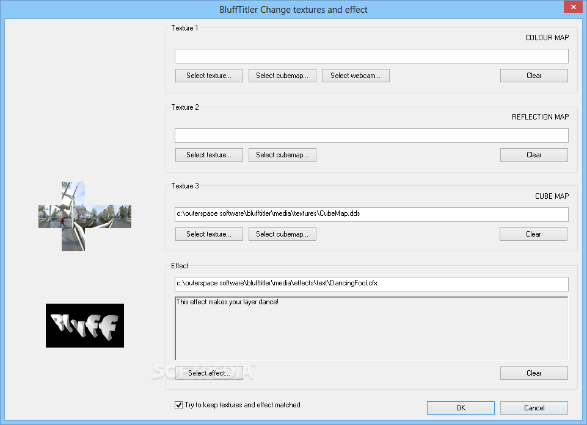
Task: Open the Select effect dialog
Action: click(209, 373)
